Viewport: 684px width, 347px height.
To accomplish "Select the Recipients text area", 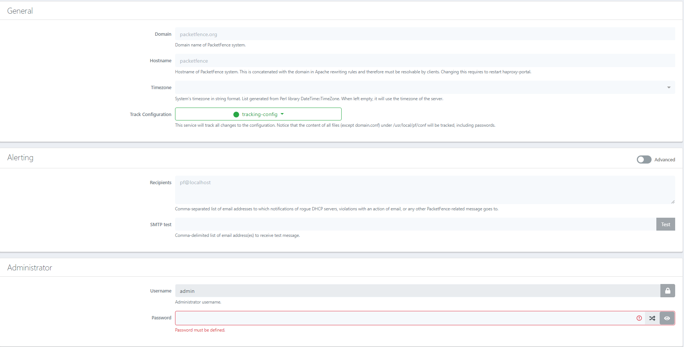I will [425, 190].
